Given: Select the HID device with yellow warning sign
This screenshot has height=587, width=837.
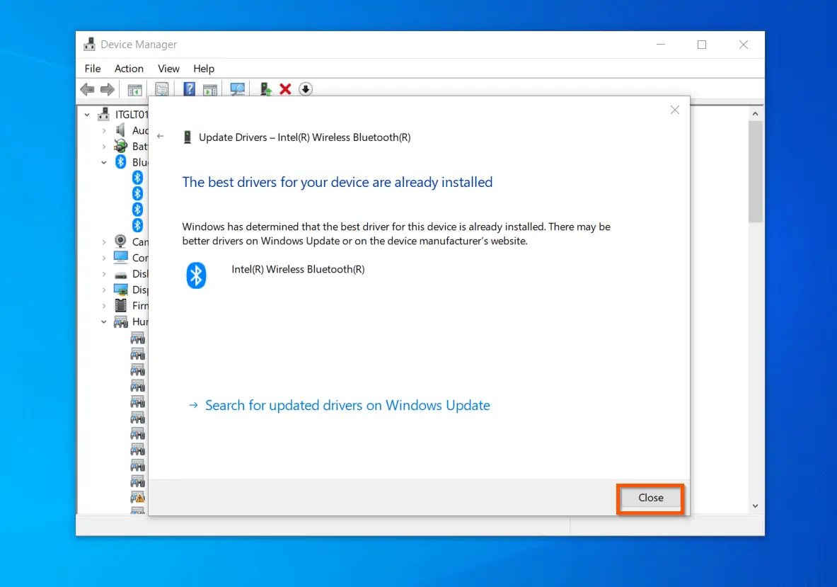Looking at the screenshot, I should [x=138, y=498].
